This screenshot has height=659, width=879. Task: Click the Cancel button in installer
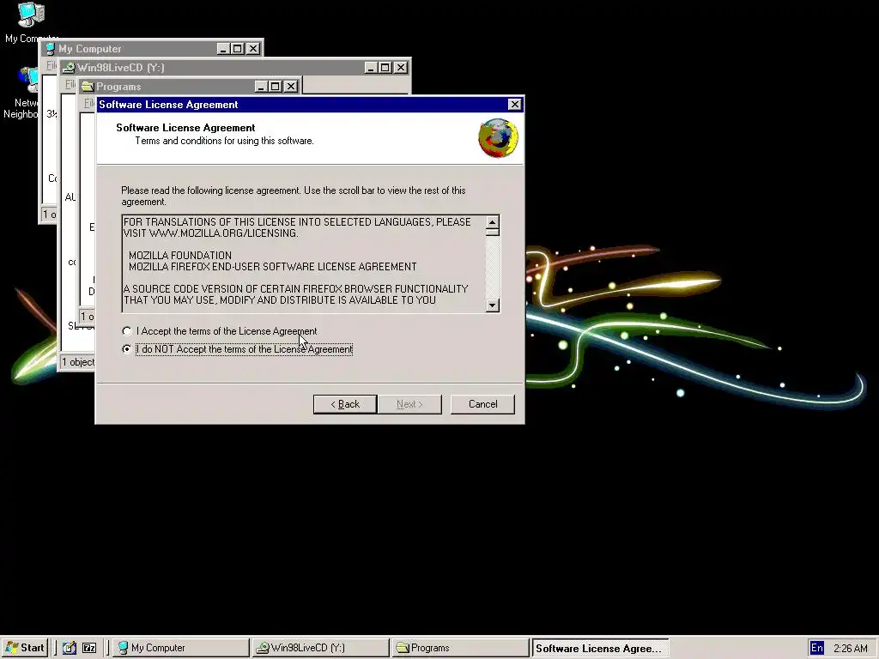tap(482, 404)
